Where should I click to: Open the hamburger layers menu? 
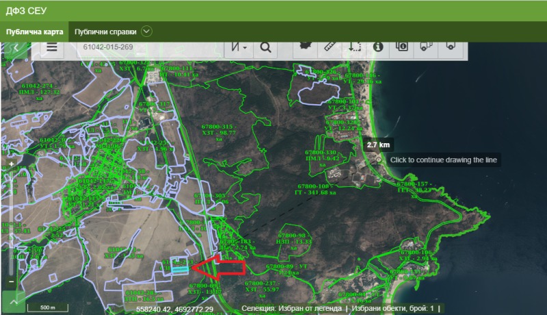click(52, 47)
